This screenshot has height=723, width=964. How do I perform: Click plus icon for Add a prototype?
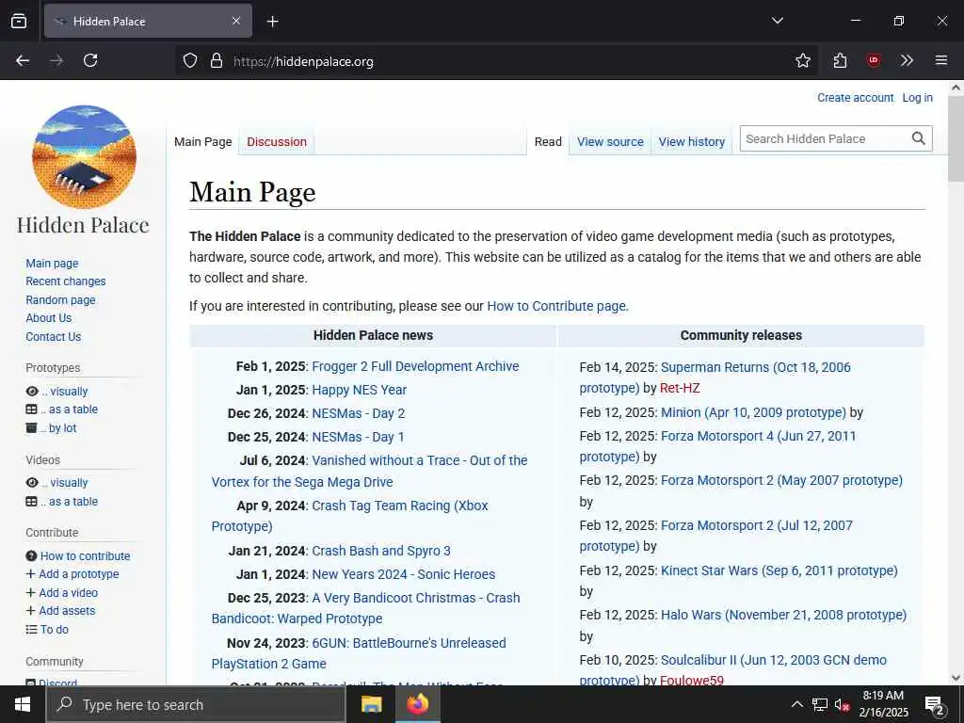click(x=31, y=573)
